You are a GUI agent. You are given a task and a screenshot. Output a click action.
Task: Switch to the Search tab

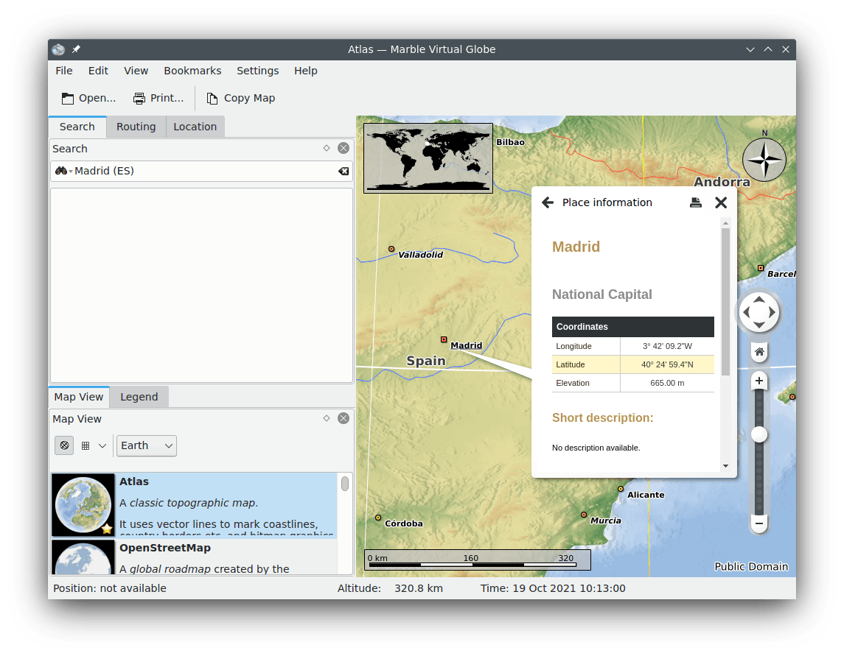(77, 127)
